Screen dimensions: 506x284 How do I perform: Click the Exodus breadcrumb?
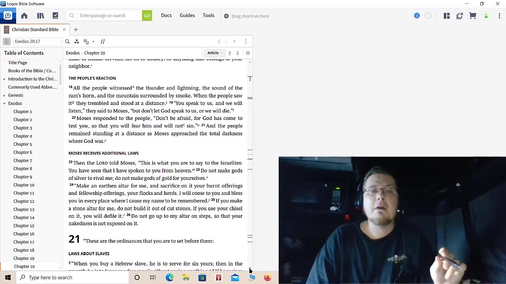point(73,53)
